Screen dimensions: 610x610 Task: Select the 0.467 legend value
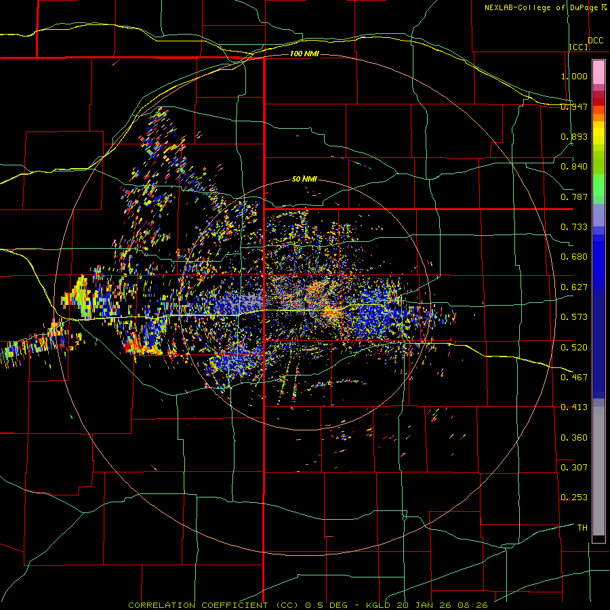coord(574,378)
